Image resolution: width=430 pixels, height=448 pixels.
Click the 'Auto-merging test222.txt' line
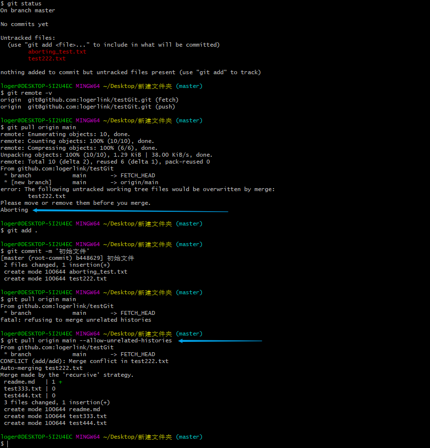42,368
